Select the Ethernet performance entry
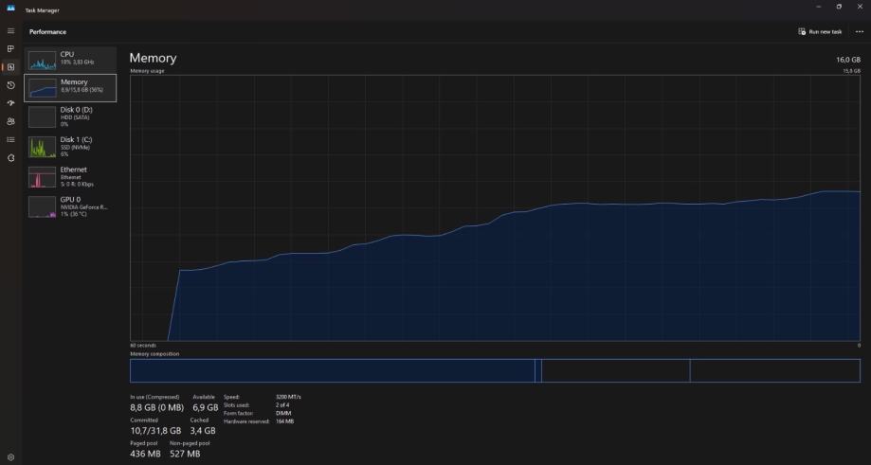 (x=70, y=177)
